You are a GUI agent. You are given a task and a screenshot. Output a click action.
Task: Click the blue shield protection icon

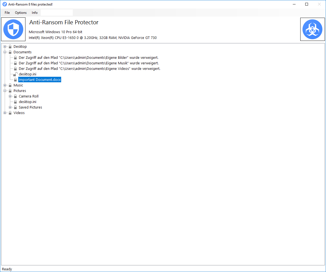point(13,29)
